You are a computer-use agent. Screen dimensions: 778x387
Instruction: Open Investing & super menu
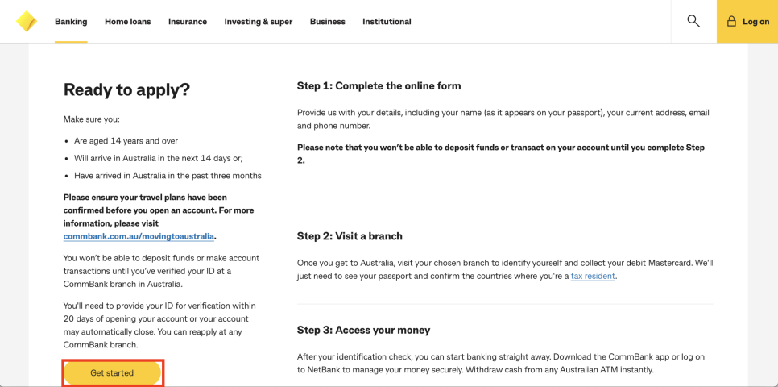coord(259,21)
